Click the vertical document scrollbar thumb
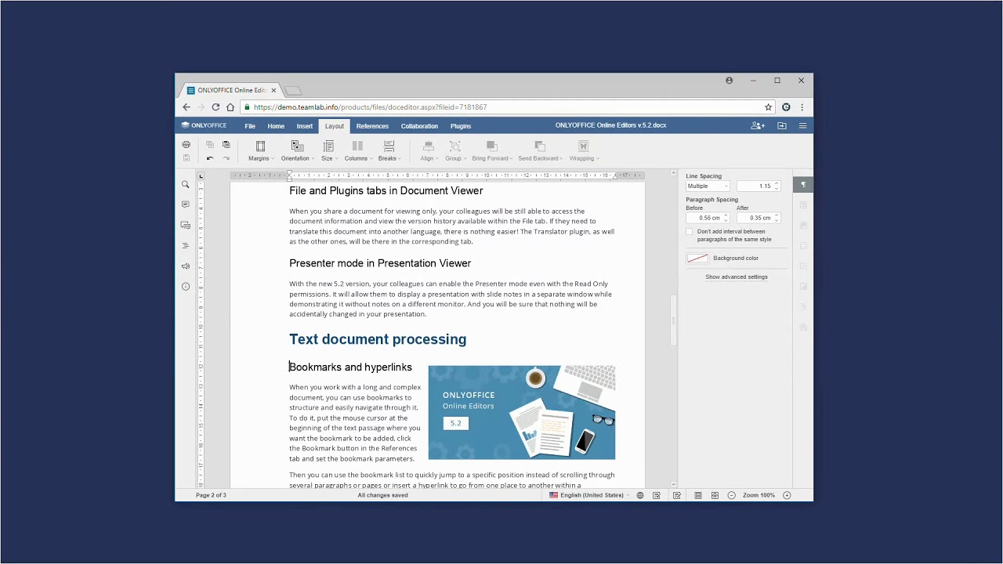This screenshot has height=564, width=1003. tap(672, 320)
